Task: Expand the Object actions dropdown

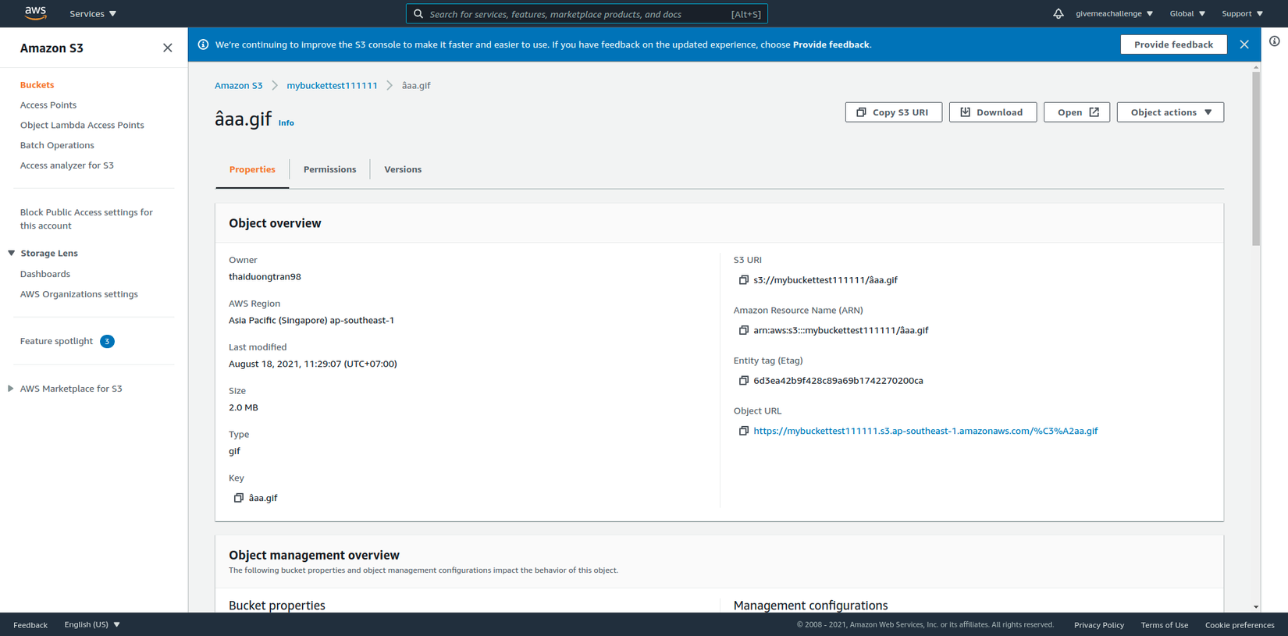Action: coord(1170,112)
